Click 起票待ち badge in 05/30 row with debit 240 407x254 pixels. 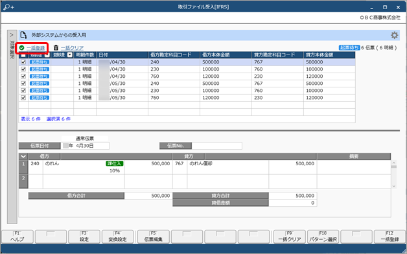(x=39, y=84)
